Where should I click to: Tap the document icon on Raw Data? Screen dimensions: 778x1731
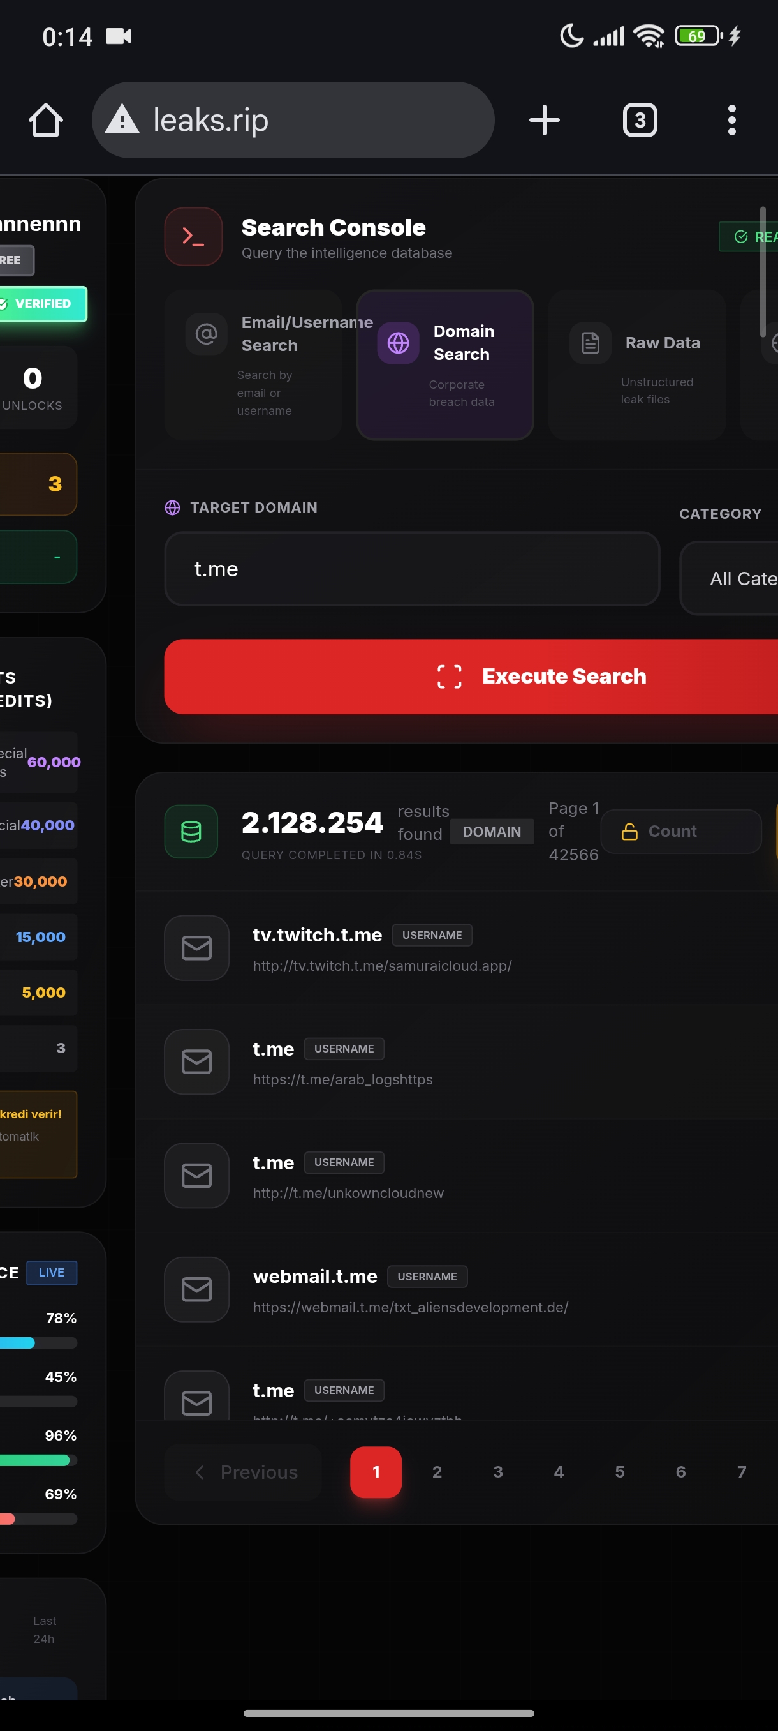pos(590,343)
